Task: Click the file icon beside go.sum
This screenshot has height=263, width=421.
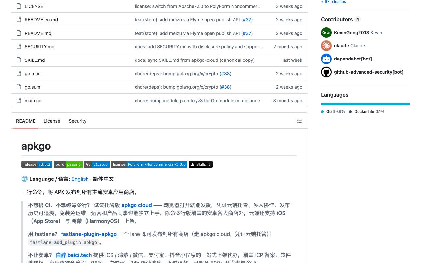Action: click(19, 87)
